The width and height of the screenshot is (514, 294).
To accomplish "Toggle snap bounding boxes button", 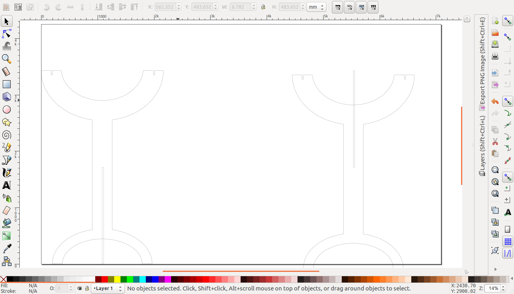I will (x=508, y=37).
